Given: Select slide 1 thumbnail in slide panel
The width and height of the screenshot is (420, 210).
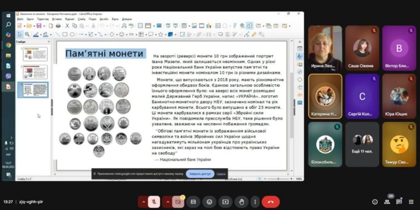Looking at the screenshot, I should coord(35,54).
